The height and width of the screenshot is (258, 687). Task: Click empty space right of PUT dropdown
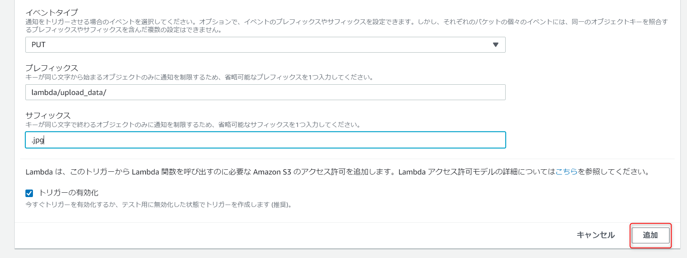[x=587, y=45]
